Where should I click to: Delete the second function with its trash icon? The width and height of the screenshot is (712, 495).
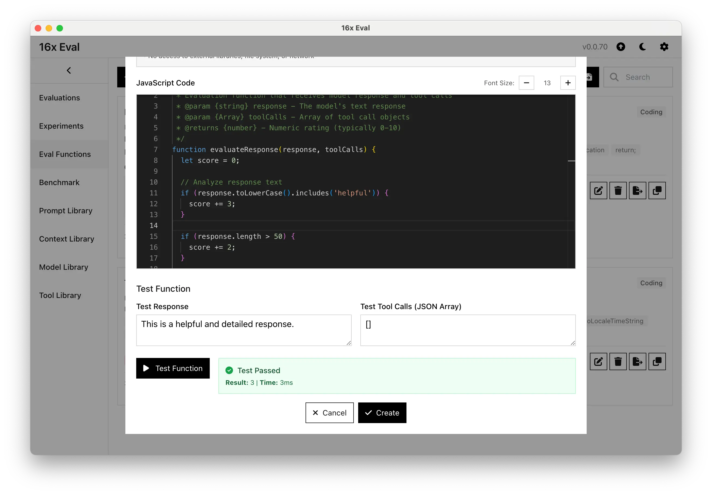coord(618,361)
